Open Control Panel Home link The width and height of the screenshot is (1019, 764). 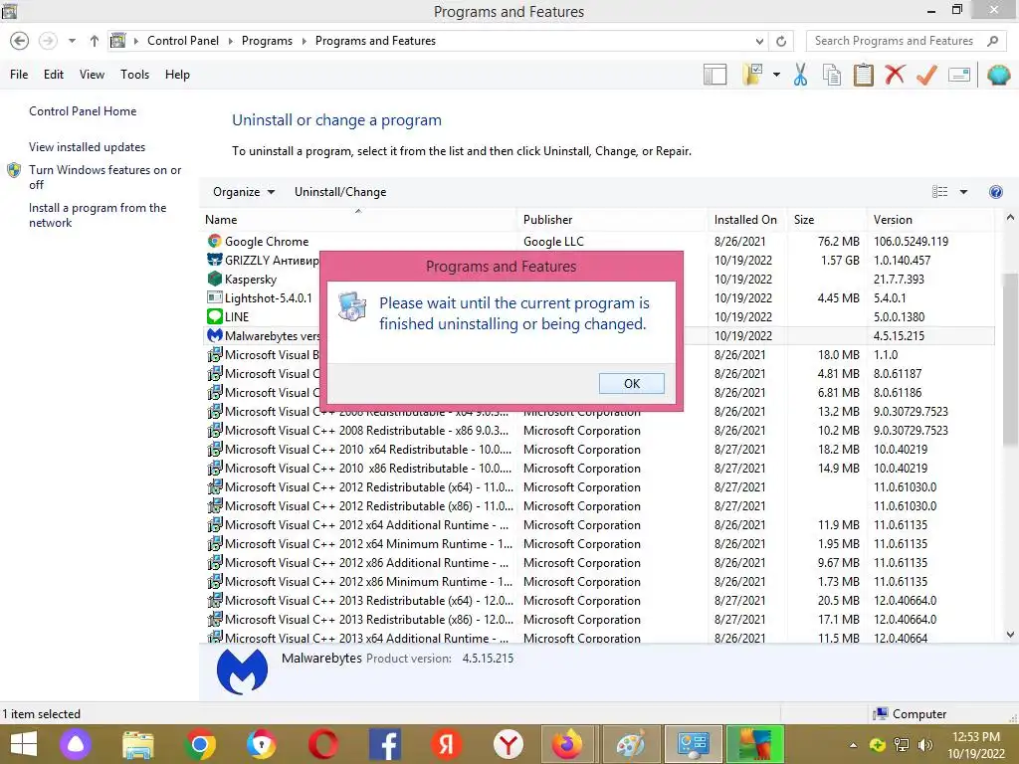(83, 111)
